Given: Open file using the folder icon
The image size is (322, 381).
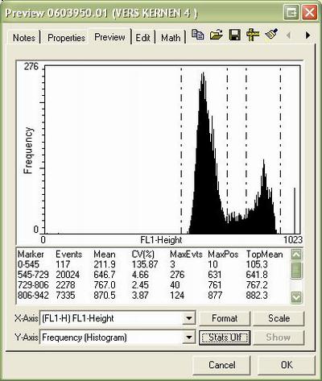Looking at the screenshot, I should coord(217,35).
